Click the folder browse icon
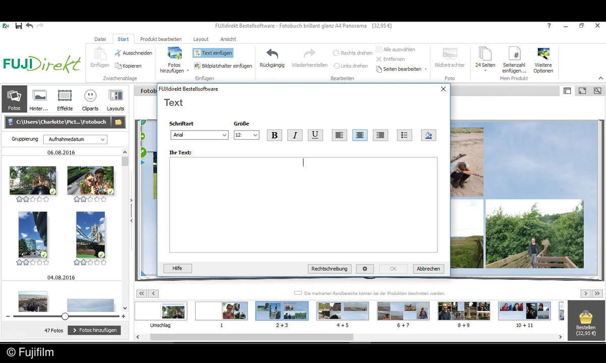The image size is (606, 363). coord(118,122)
